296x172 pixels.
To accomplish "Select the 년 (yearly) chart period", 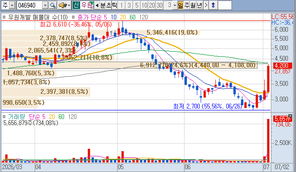I will click(x=199, y=5).
